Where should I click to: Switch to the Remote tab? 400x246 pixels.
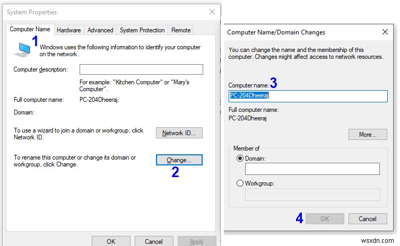[181, 30]
